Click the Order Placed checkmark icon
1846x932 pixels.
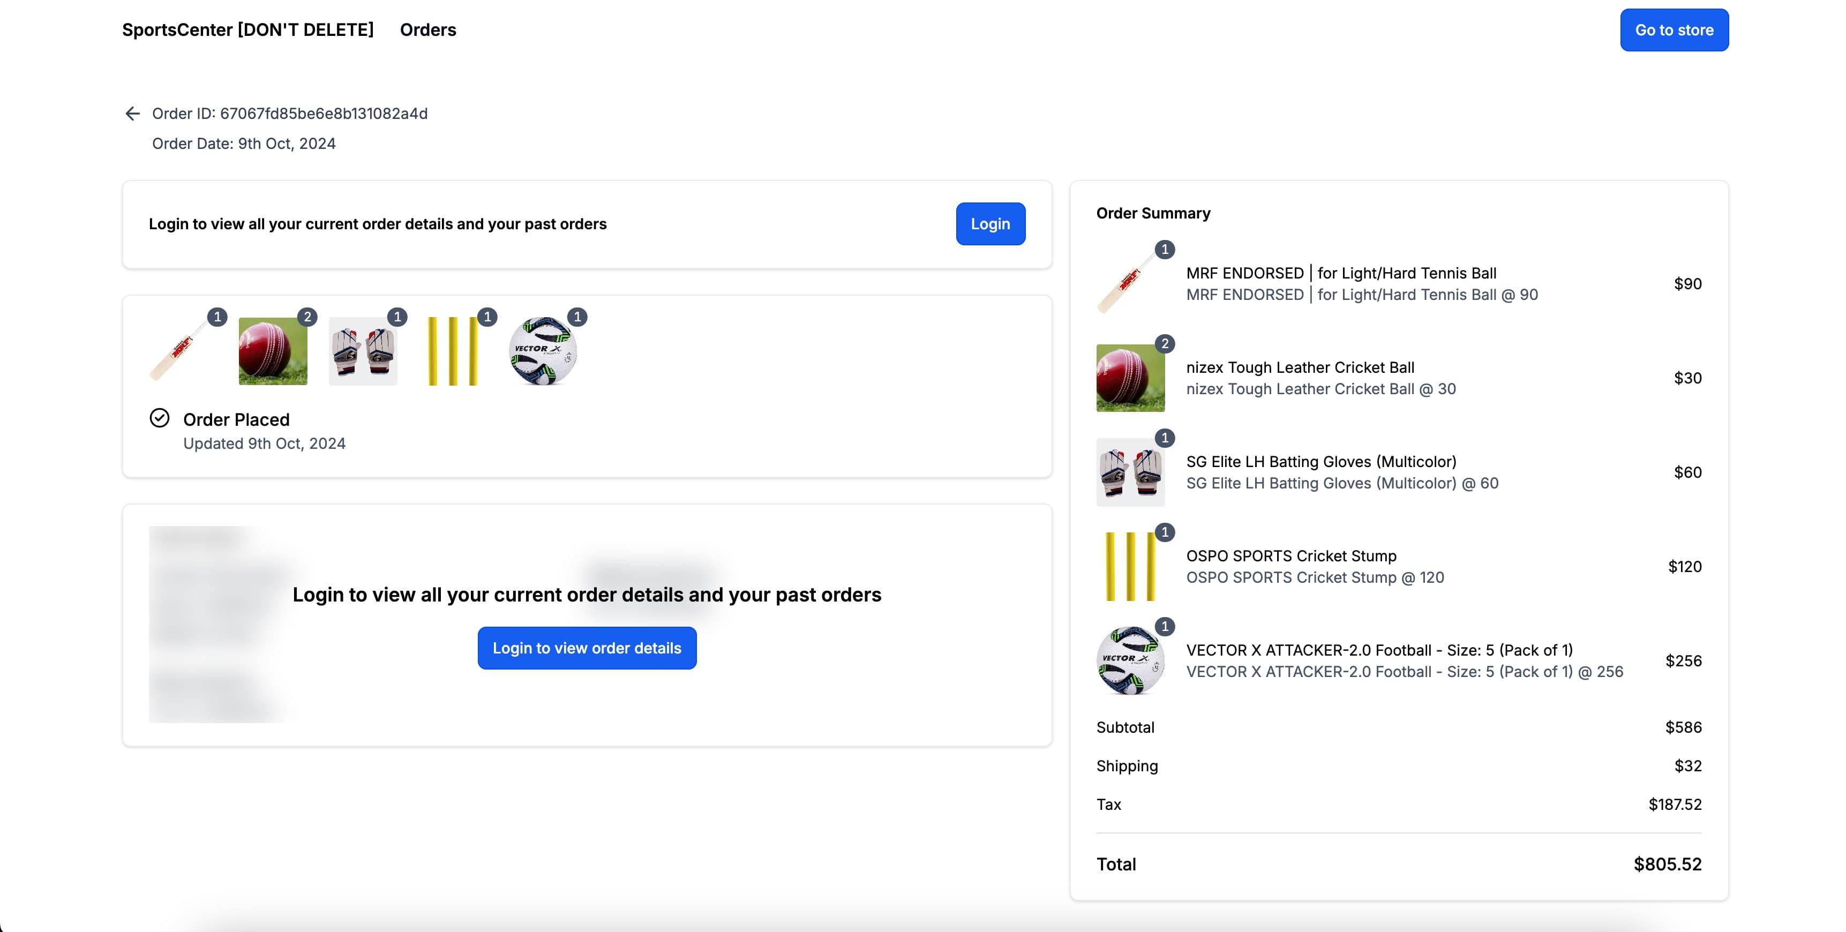click(x=159, y=418)
